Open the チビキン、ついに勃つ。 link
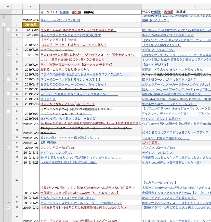 point(57,153)
